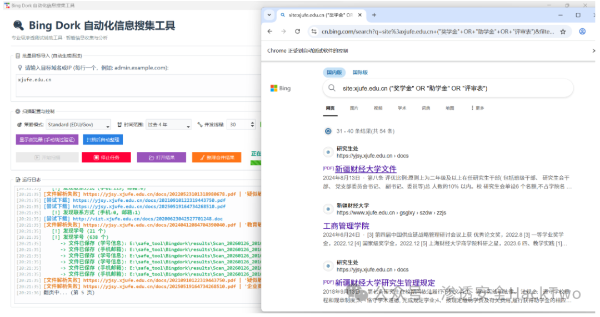Click the broom icon on orange merge button
This screenshot has width=600, height=317.
point(202,157)
